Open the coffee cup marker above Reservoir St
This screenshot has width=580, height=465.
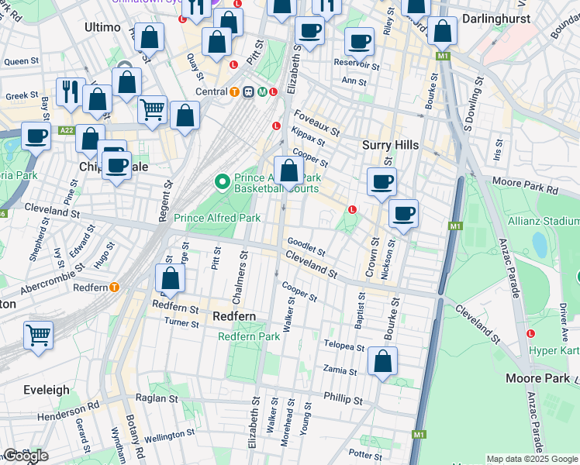point(359,44)
